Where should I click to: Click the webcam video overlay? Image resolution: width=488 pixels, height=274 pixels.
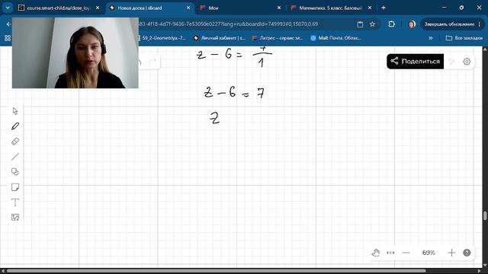[75, 53]
